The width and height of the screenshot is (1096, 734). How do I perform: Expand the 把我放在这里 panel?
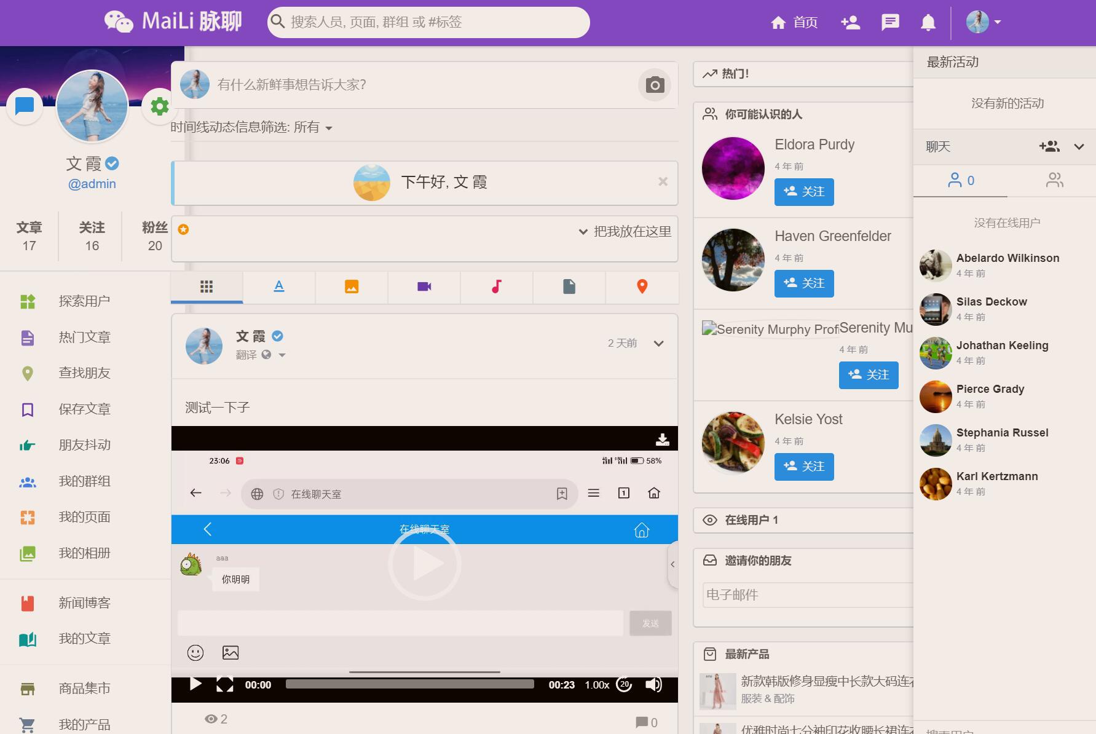[625, 232]
